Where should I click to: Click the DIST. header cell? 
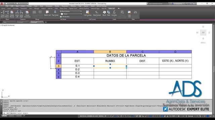click(x=142, y=61)
